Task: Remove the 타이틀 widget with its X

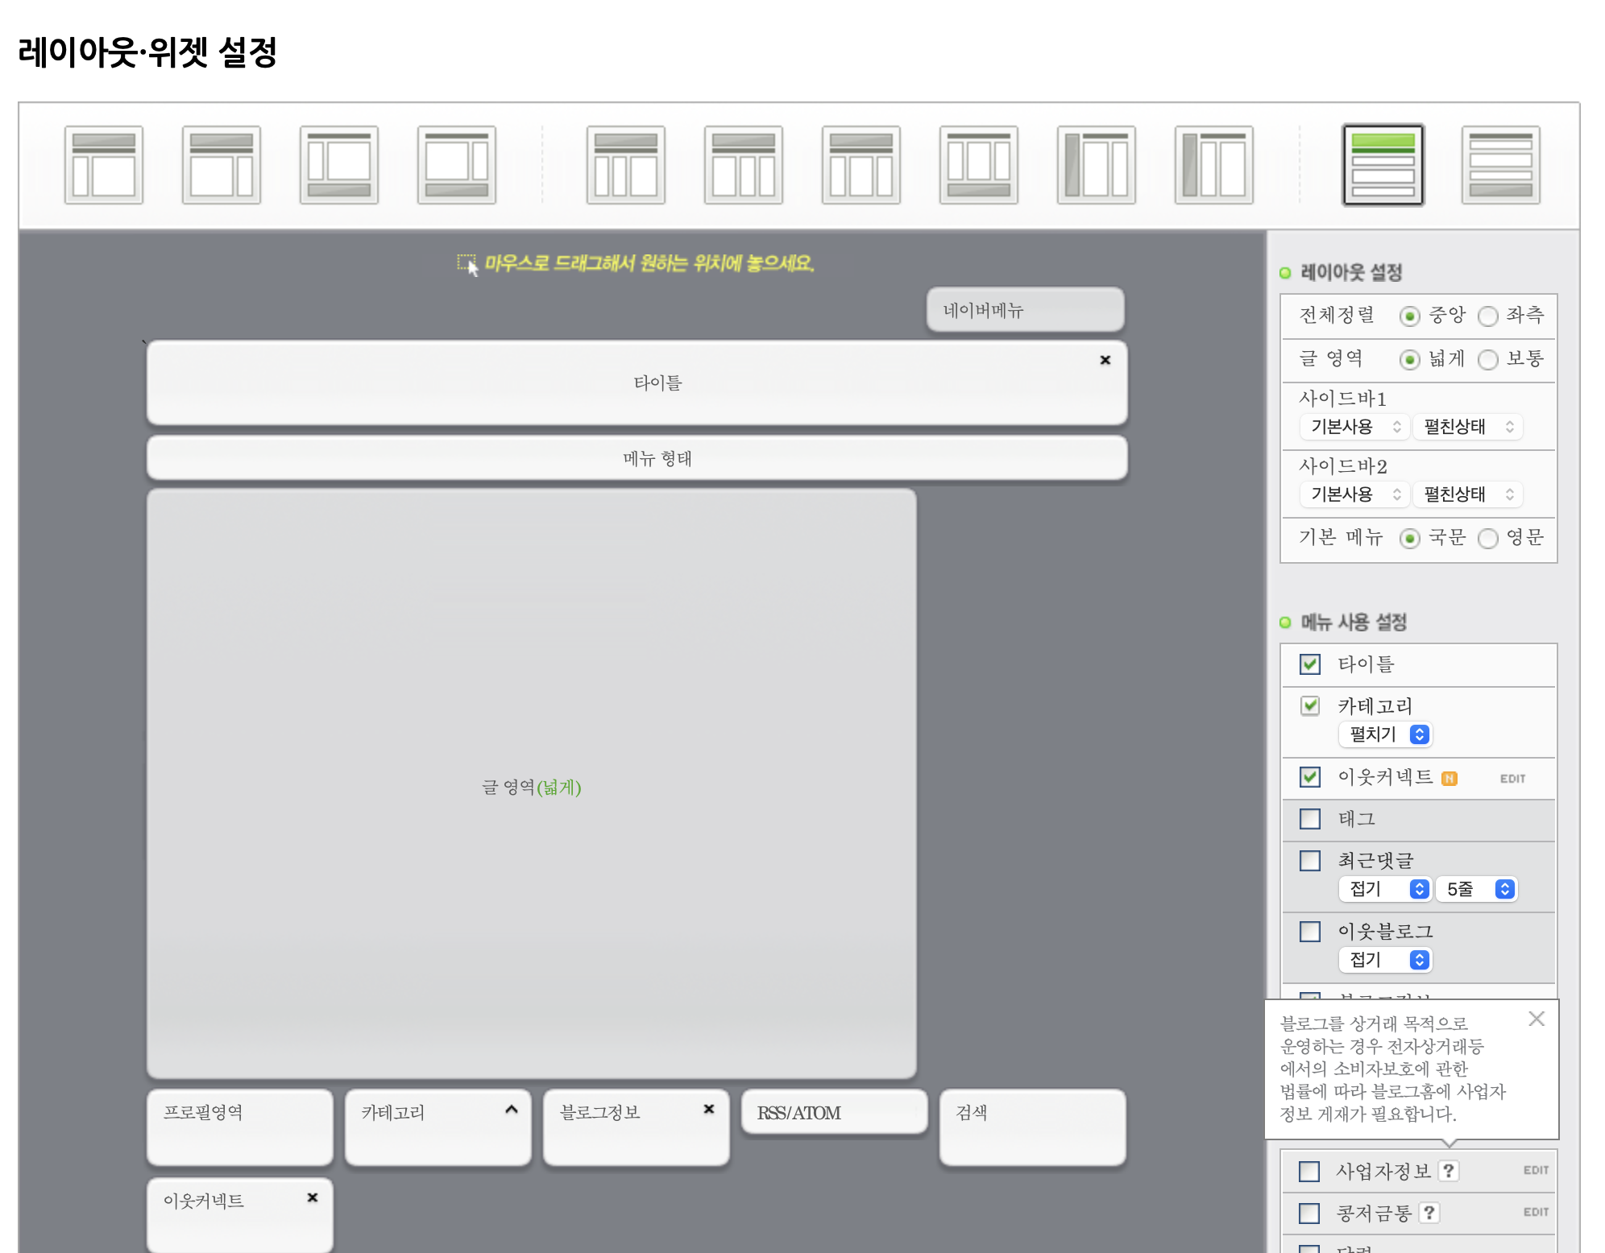Action: coord(1105,360)
